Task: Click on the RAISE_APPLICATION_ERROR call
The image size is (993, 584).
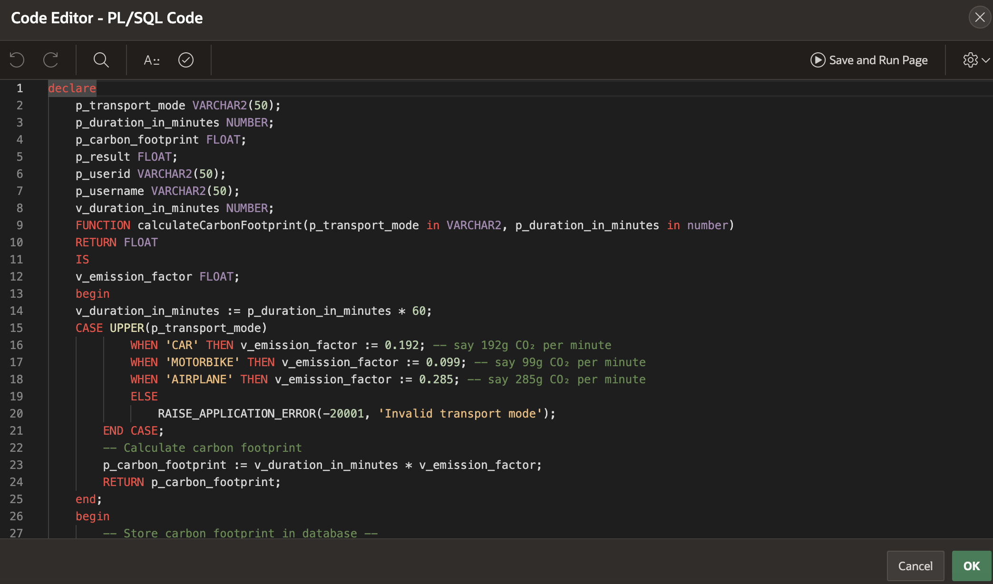Action: click(x=236, y=414)
